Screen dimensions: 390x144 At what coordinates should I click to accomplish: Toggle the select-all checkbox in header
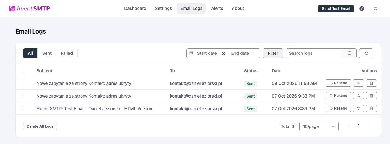tap(22, 71)
